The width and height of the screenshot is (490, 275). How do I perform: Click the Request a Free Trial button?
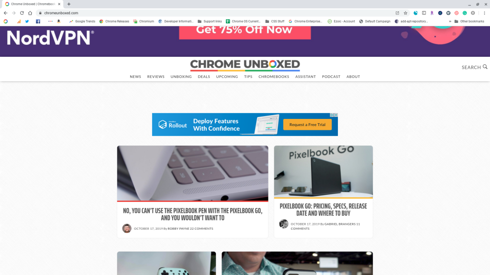tap(308, 125)
